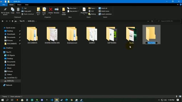Click the New folder name edit box
The width and height of the screenshot is (182, 102).
coord(151,43)
